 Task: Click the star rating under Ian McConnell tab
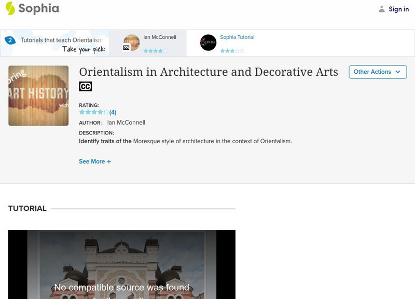155,50
